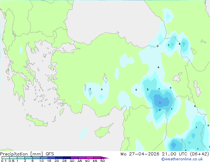Screen dimensions: 210x162
Task: Click the 1–2 mm legend color swatch
Action: pos(21,158)
